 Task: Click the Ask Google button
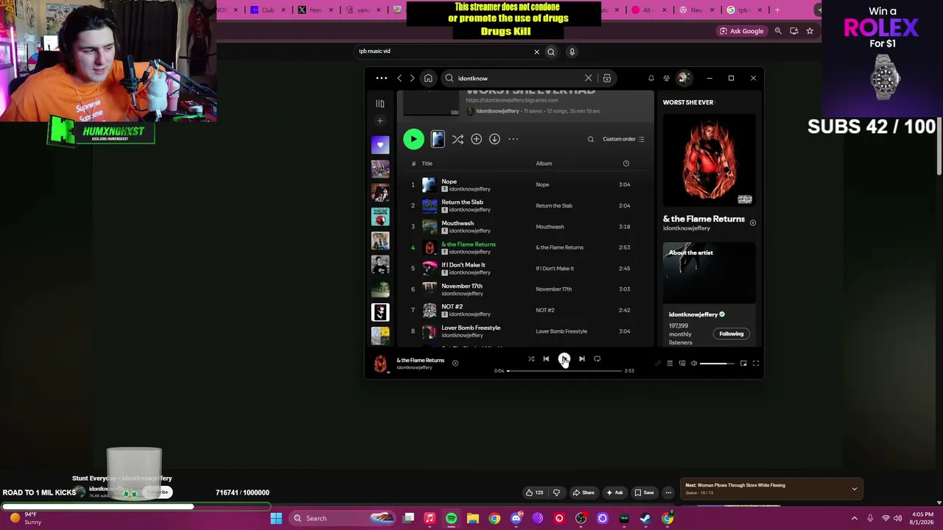741,31
